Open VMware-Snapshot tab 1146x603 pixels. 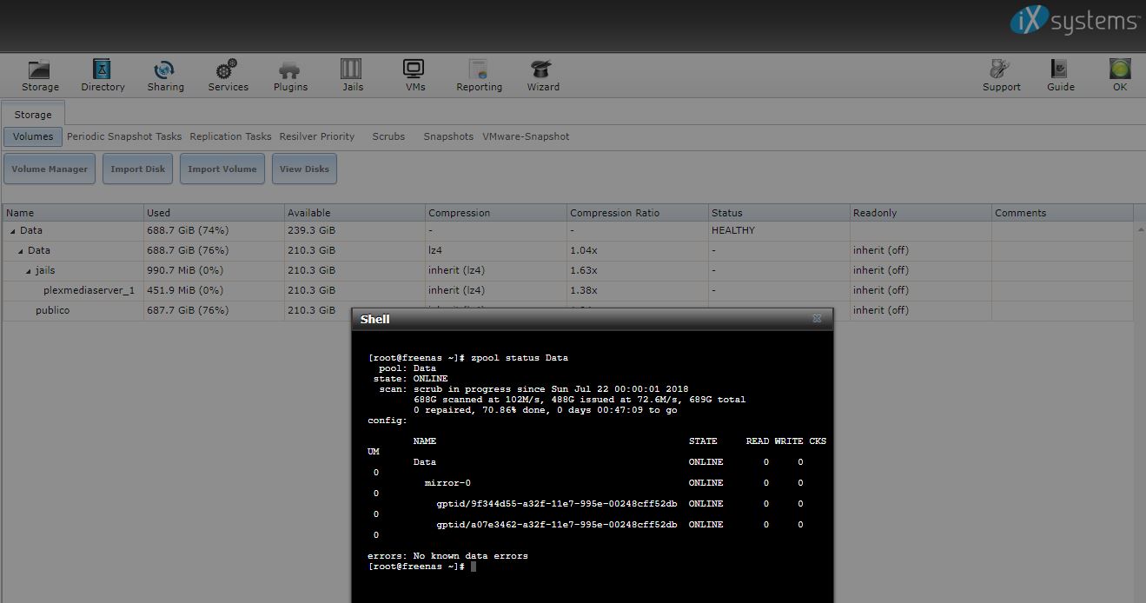(x=526, y=136)
